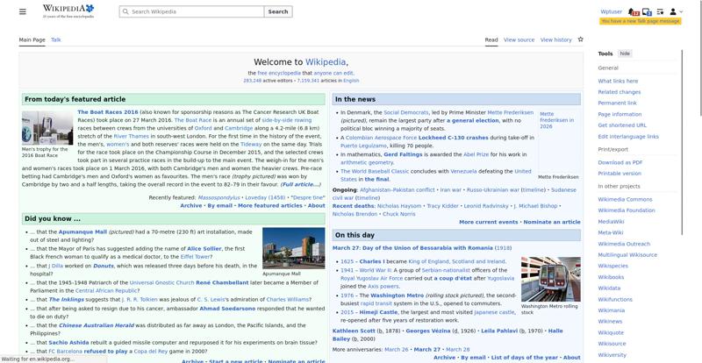Switch to the Talk tab
Image resolution: width=702 pixels, height=363 pixels.
tap(56, 39)
